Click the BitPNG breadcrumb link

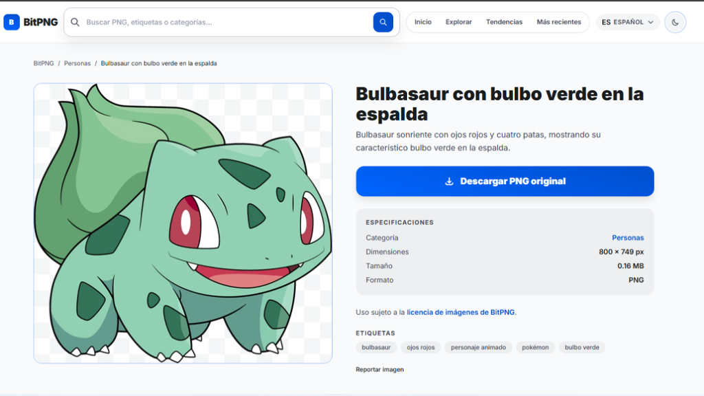[x=43, y=63]
